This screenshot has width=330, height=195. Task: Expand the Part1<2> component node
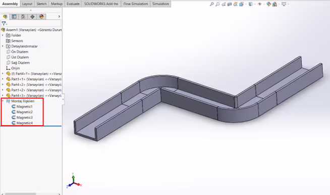tap(3, 90)
